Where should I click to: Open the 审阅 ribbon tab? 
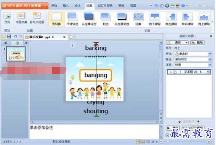pyautogui.click(x=121, y=6)
